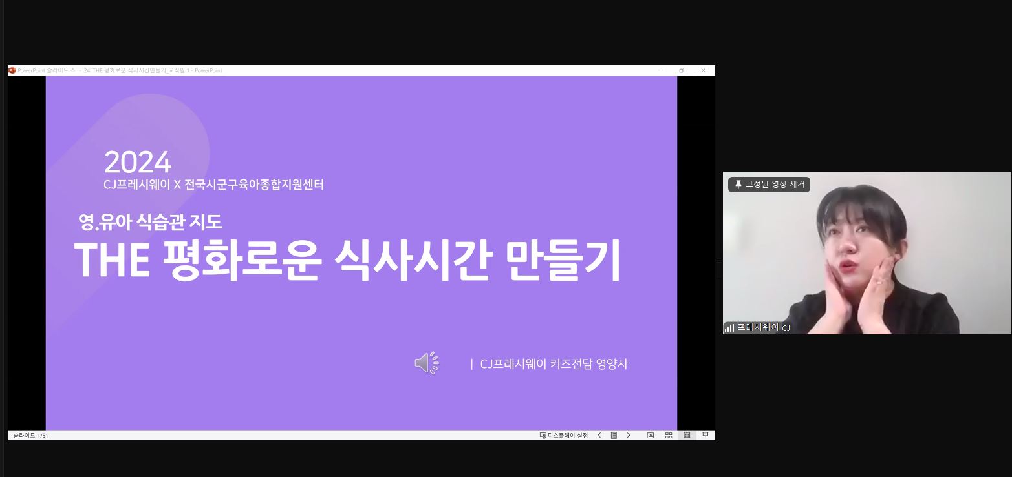Click the signal strength icon on video
Viewport: 1012px width, 477px height.
coord(729,328)
